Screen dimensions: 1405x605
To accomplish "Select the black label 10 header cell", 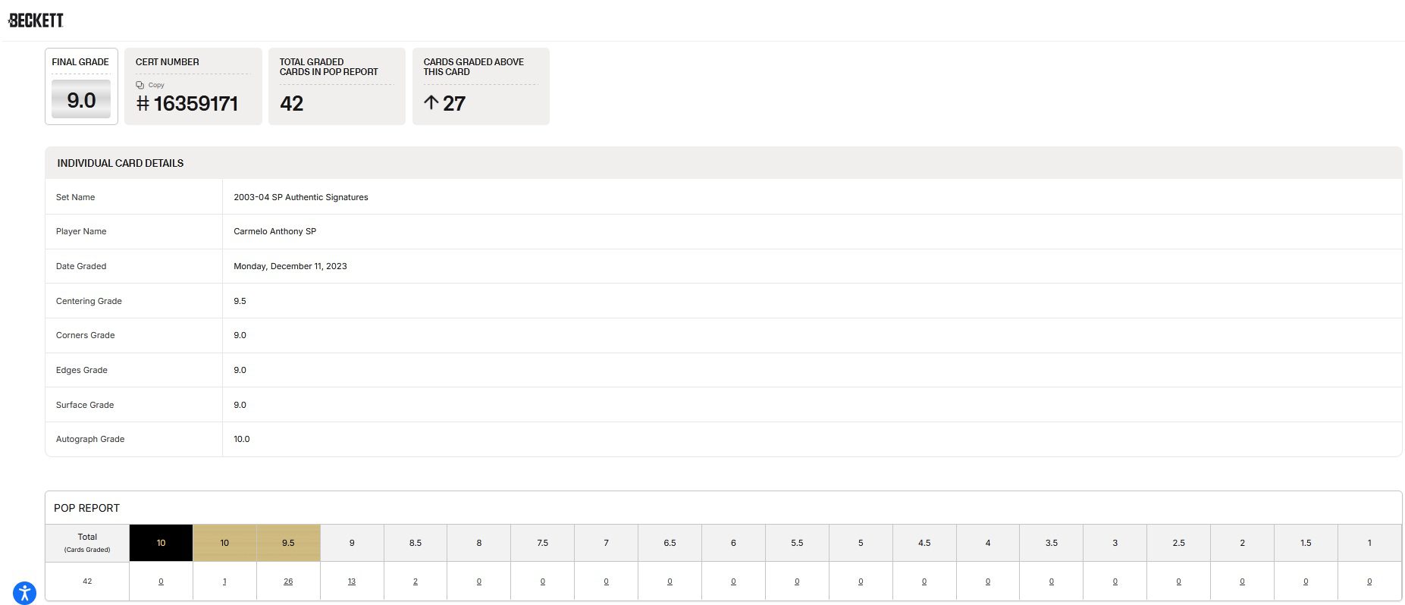I will [x=161, y=543].
